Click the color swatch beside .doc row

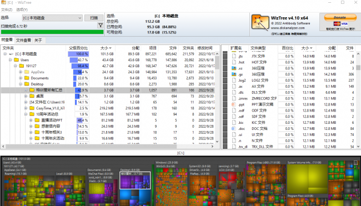coord(225,128)
